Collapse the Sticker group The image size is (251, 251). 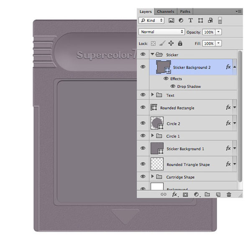point(152,54)
